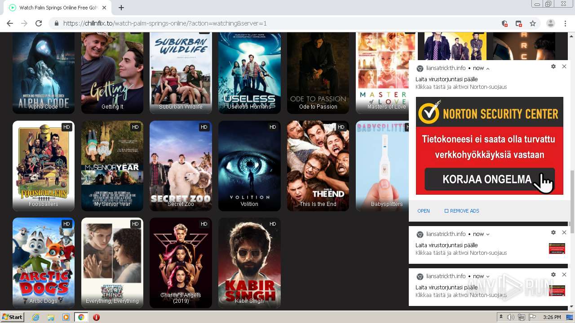Viewport: 575px width, 323px height.
Task: Open a new browser tab
Action: coord(121,8)
